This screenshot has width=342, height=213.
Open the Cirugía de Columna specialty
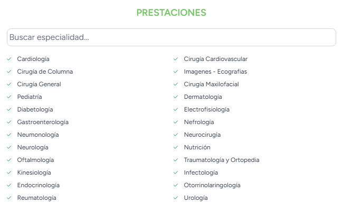(45, 72)
